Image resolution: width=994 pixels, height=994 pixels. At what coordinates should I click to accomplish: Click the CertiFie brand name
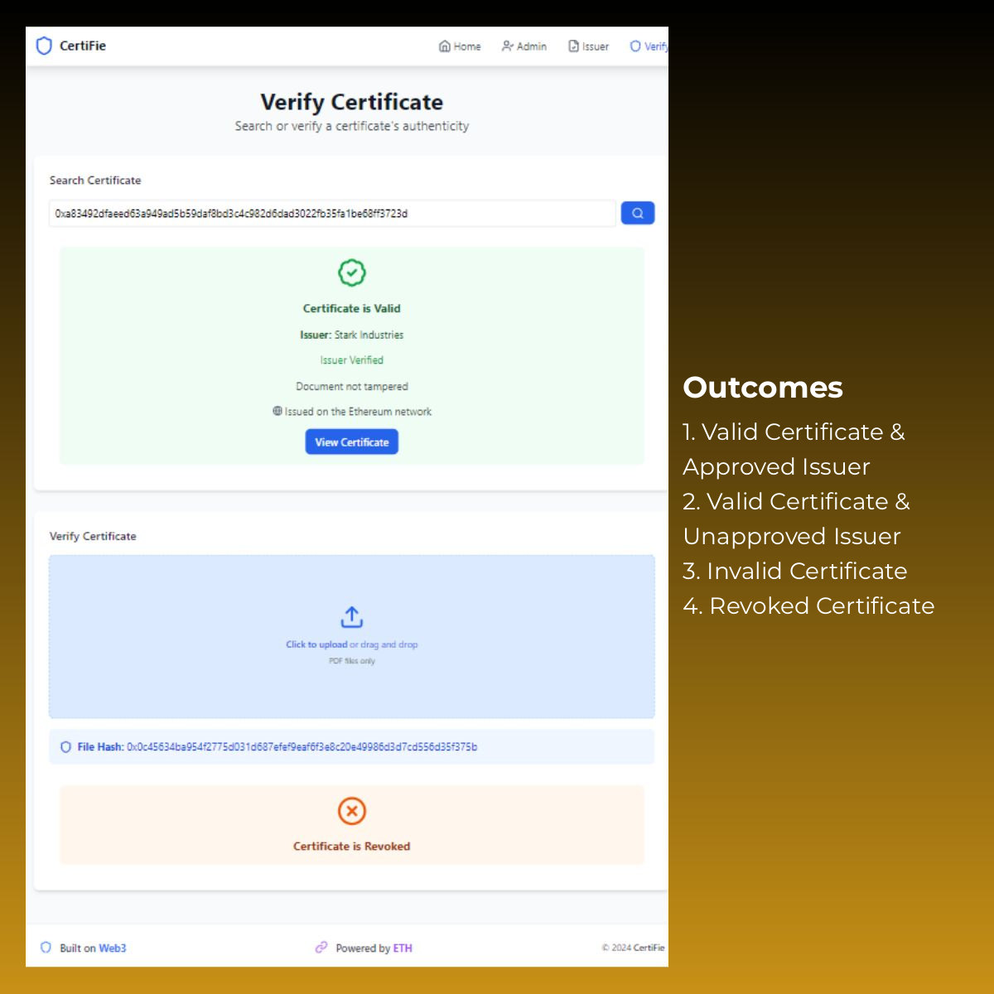[x=83, y=46]
